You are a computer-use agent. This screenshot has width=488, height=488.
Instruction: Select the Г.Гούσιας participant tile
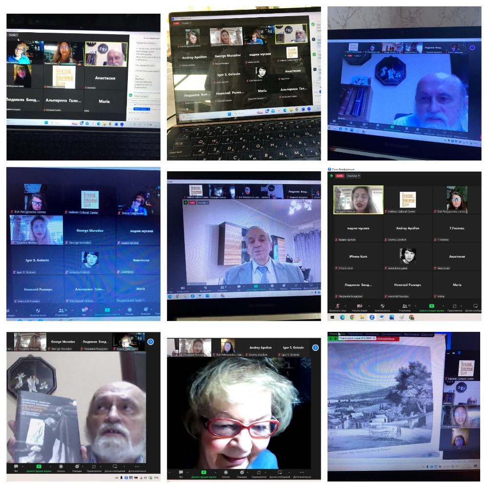(457, 228)
